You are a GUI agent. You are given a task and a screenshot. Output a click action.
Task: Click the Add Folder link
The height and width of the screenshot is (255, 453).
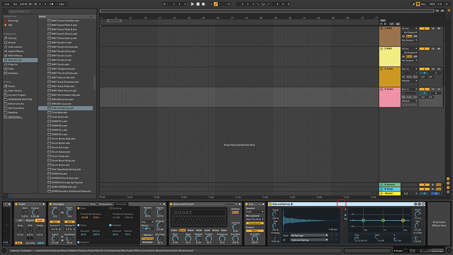[15, 117]
